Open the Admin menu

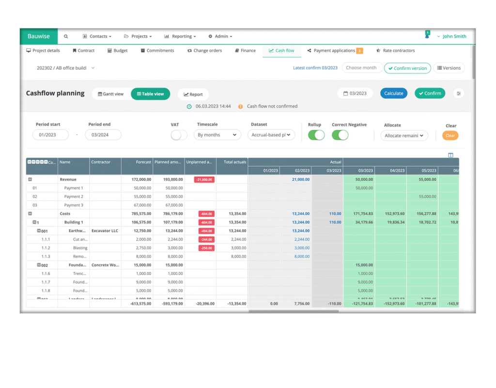coord(220,36)
